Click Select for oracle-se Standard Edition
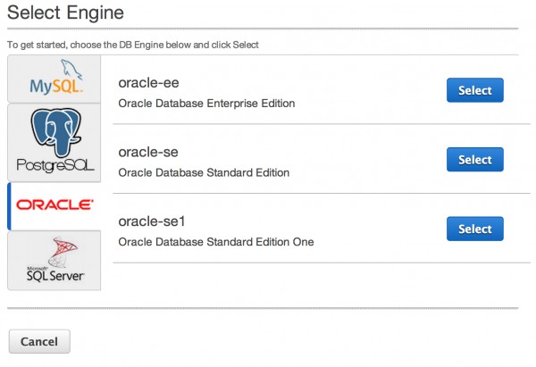536x367 pixels. (475, 160)
